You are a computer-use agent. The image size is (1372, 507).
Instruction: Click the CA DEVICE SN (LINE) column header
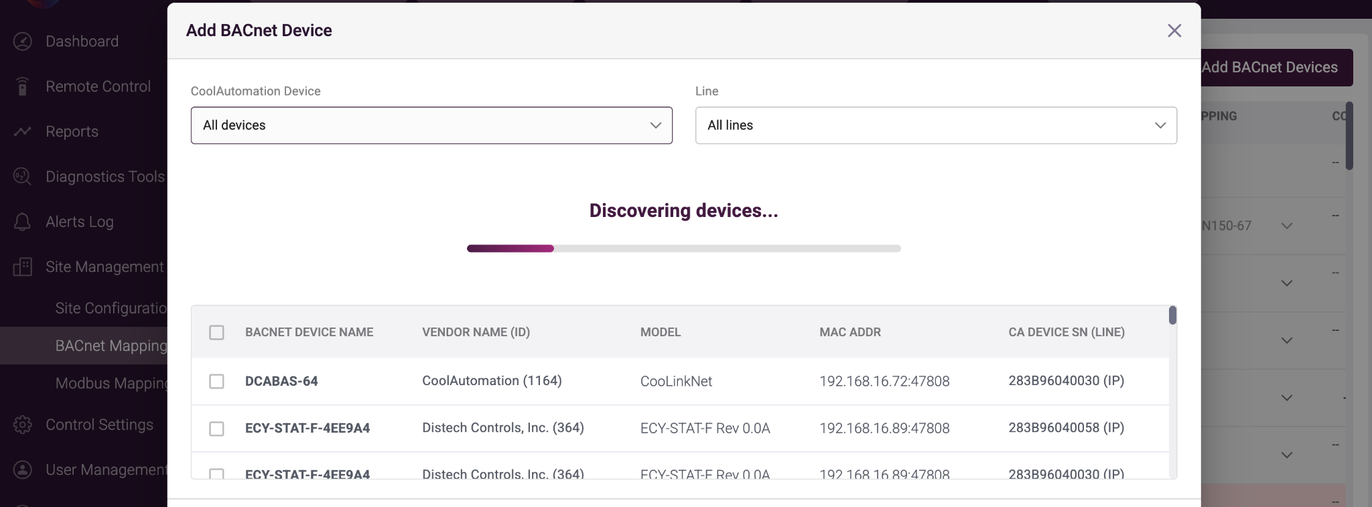coord(1067,332)
